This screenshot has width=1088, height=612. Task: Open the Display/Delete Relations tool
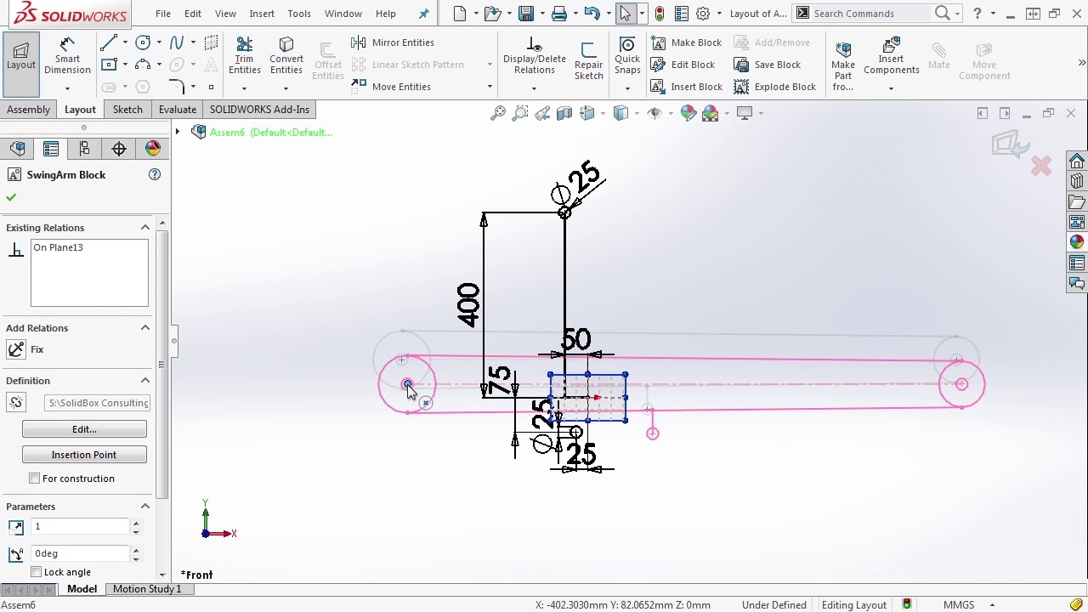tap(534, 56)
